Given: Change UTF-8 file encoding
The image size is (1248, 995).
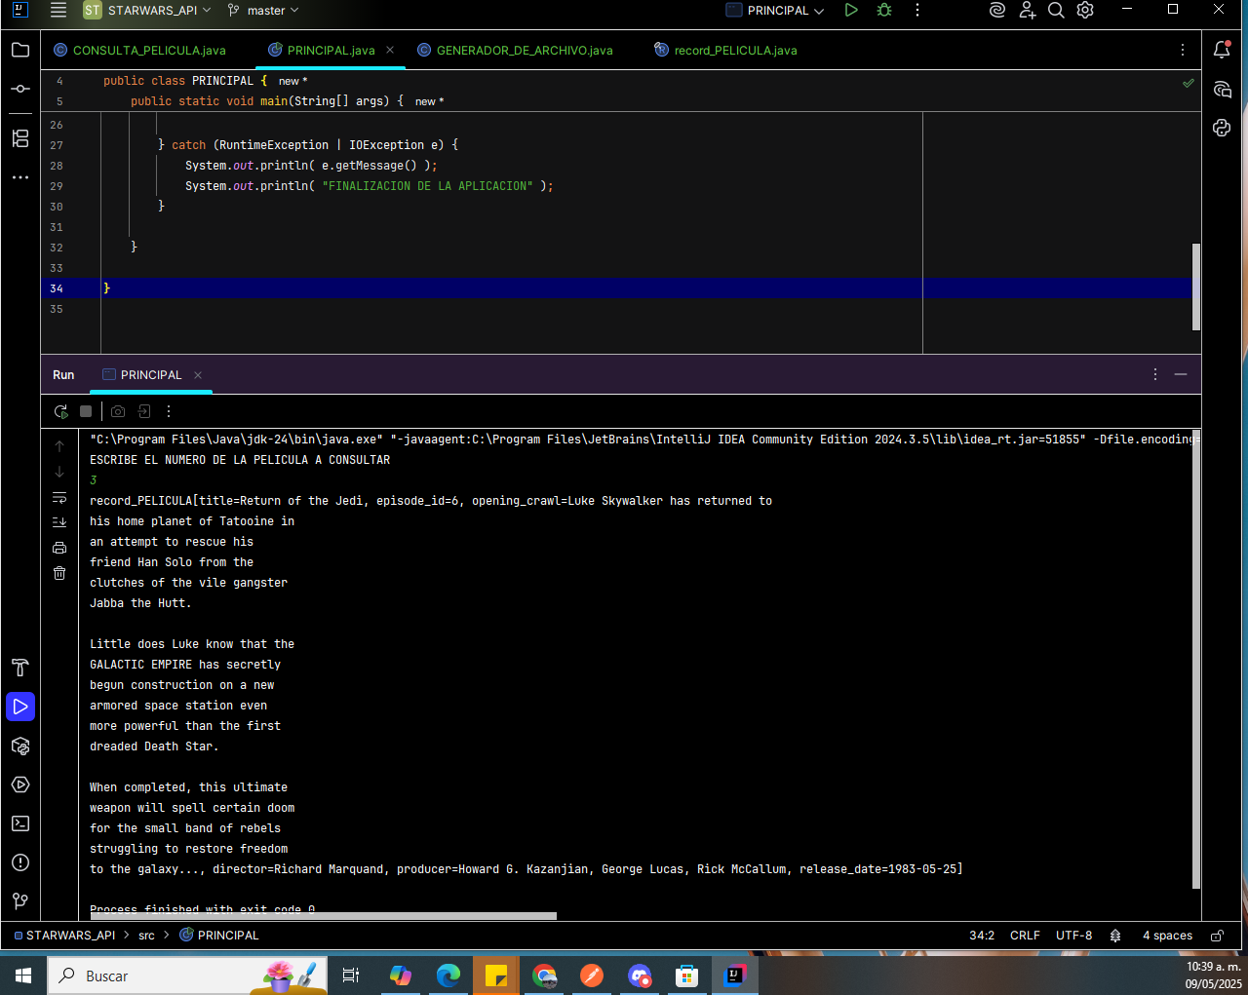Looking at the screenshot, I should pyautogui.click(x=1073, y=936).
